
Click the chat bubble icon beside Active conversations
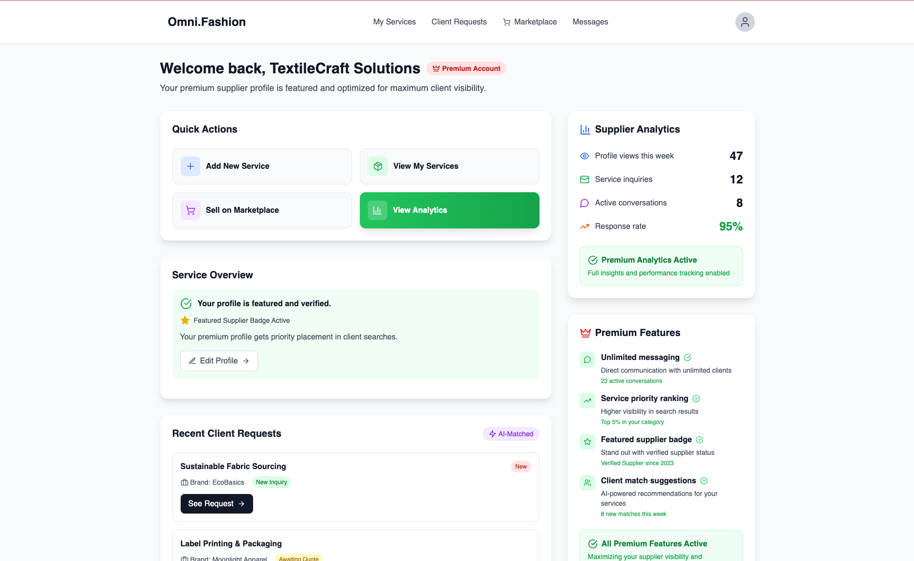[585, 203]
